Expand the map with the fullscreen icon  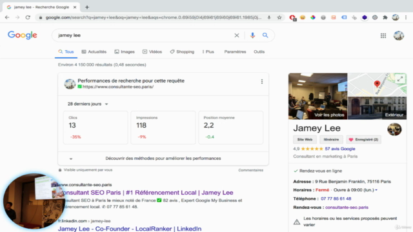(400, 79)
